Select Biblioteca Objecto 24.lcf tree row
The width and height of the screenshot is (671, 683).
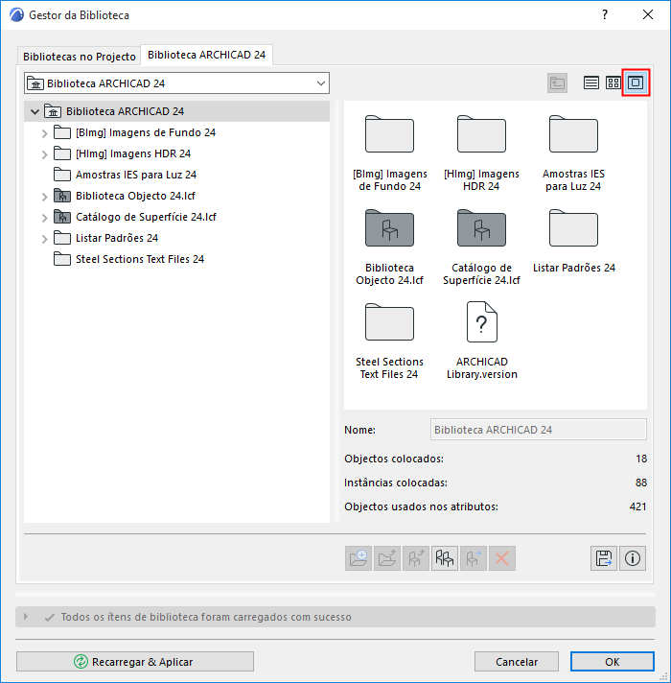point(176,196)
